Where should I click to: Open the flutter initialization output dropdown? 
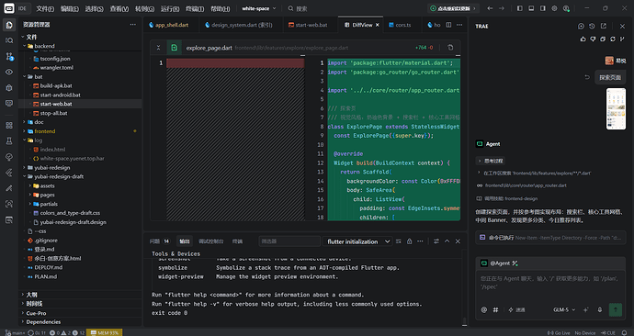click(x=357, y=241)
